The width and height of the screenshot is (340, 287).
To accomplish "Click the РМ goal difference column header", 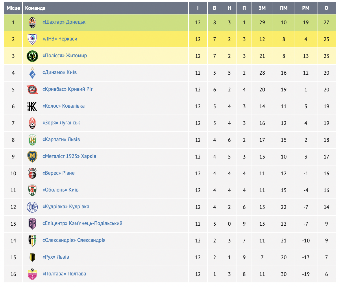I will click(306, 8).
